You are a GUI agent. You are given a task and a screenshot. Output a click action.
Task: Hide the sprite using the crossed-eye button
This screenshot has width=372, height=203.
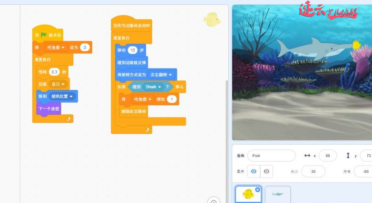[x=266, y=172]
